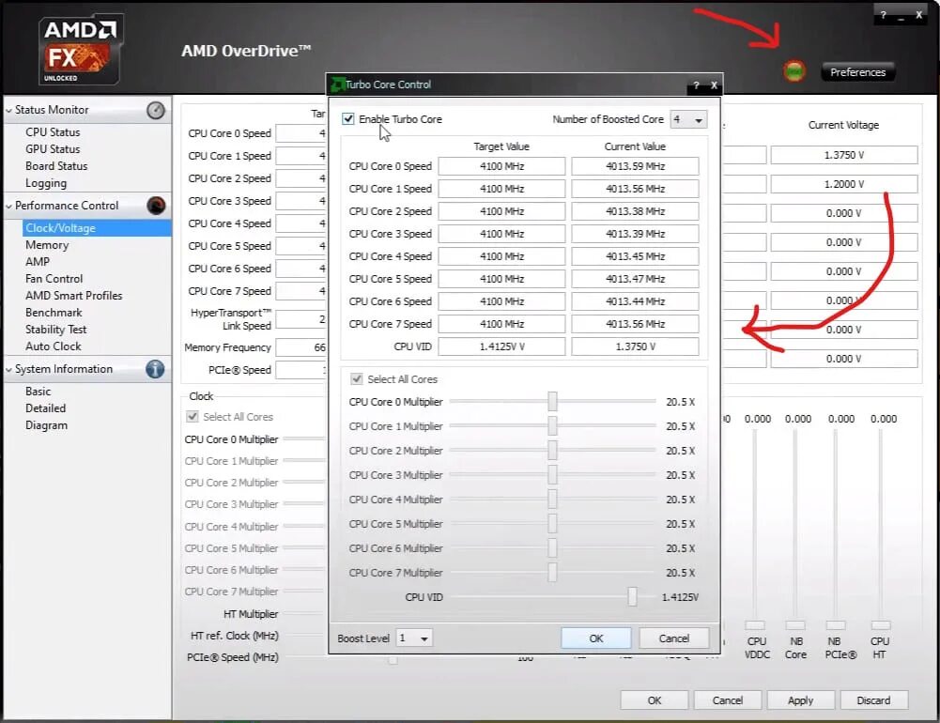
Task: Open Auto Clock page
Action: click(x=54, y=346)
